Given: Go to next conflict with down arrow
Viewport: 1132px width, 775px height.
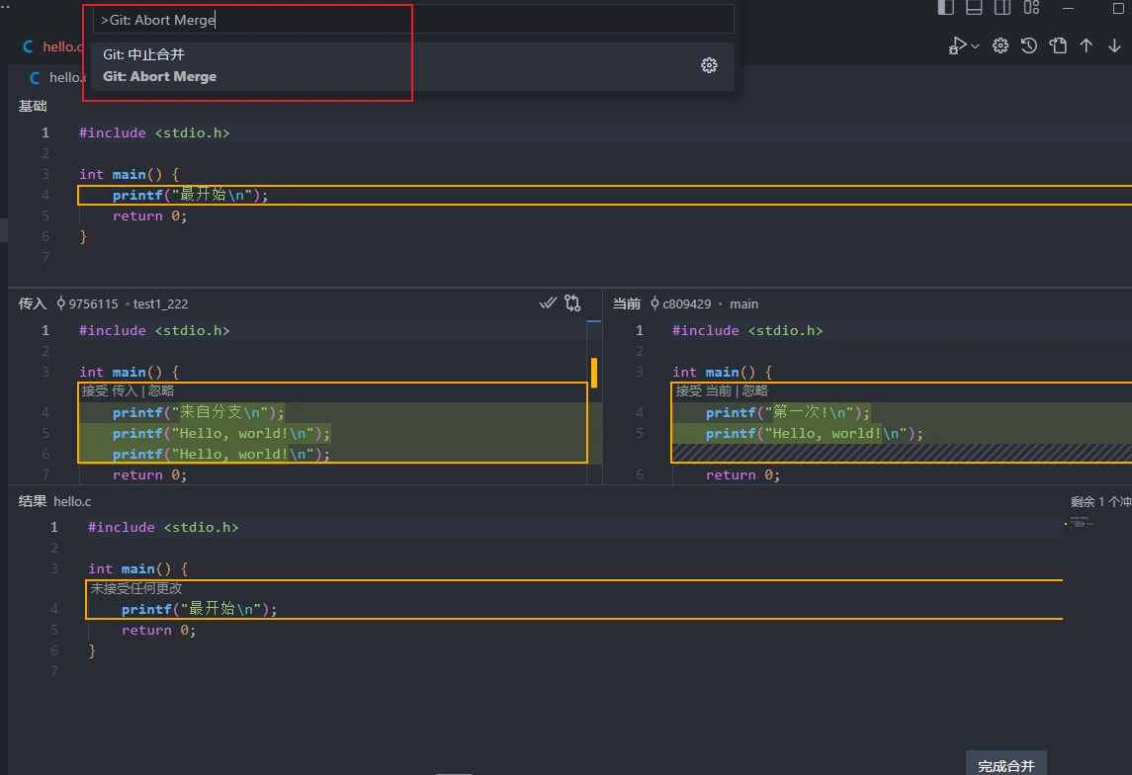Looking at the screenshot, I should [x=1114, y=46].
